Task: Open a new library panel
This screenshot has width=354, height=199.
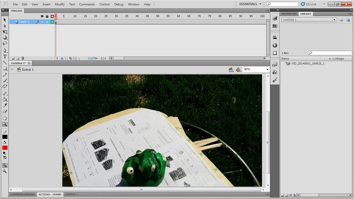Action: coord(348,20)
